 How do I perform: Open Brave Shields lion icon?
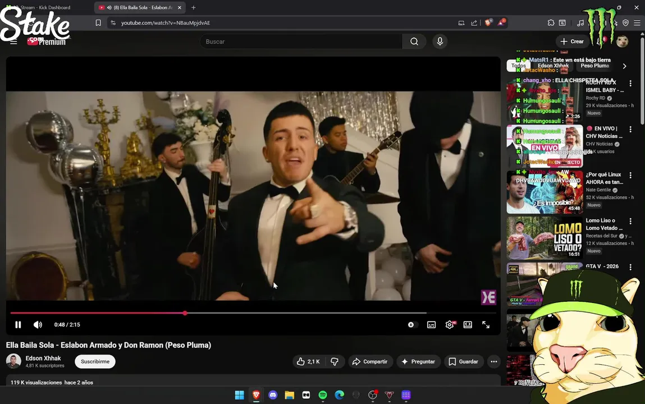tap(488, 22)
